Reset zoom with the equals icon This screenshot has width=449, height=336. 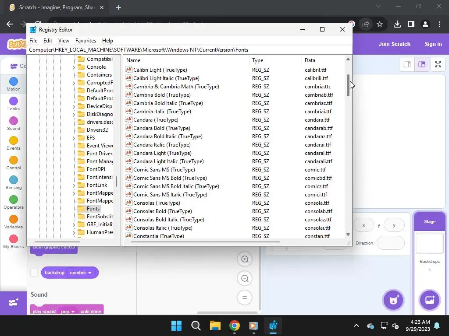[x=245, y=297]
